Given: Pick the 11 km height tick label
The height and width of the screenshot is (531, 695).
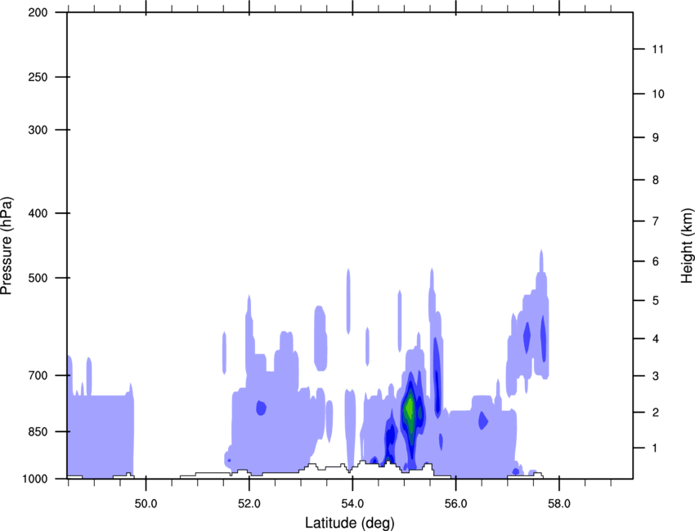Looking at the screenshot, I should [657, 50].
